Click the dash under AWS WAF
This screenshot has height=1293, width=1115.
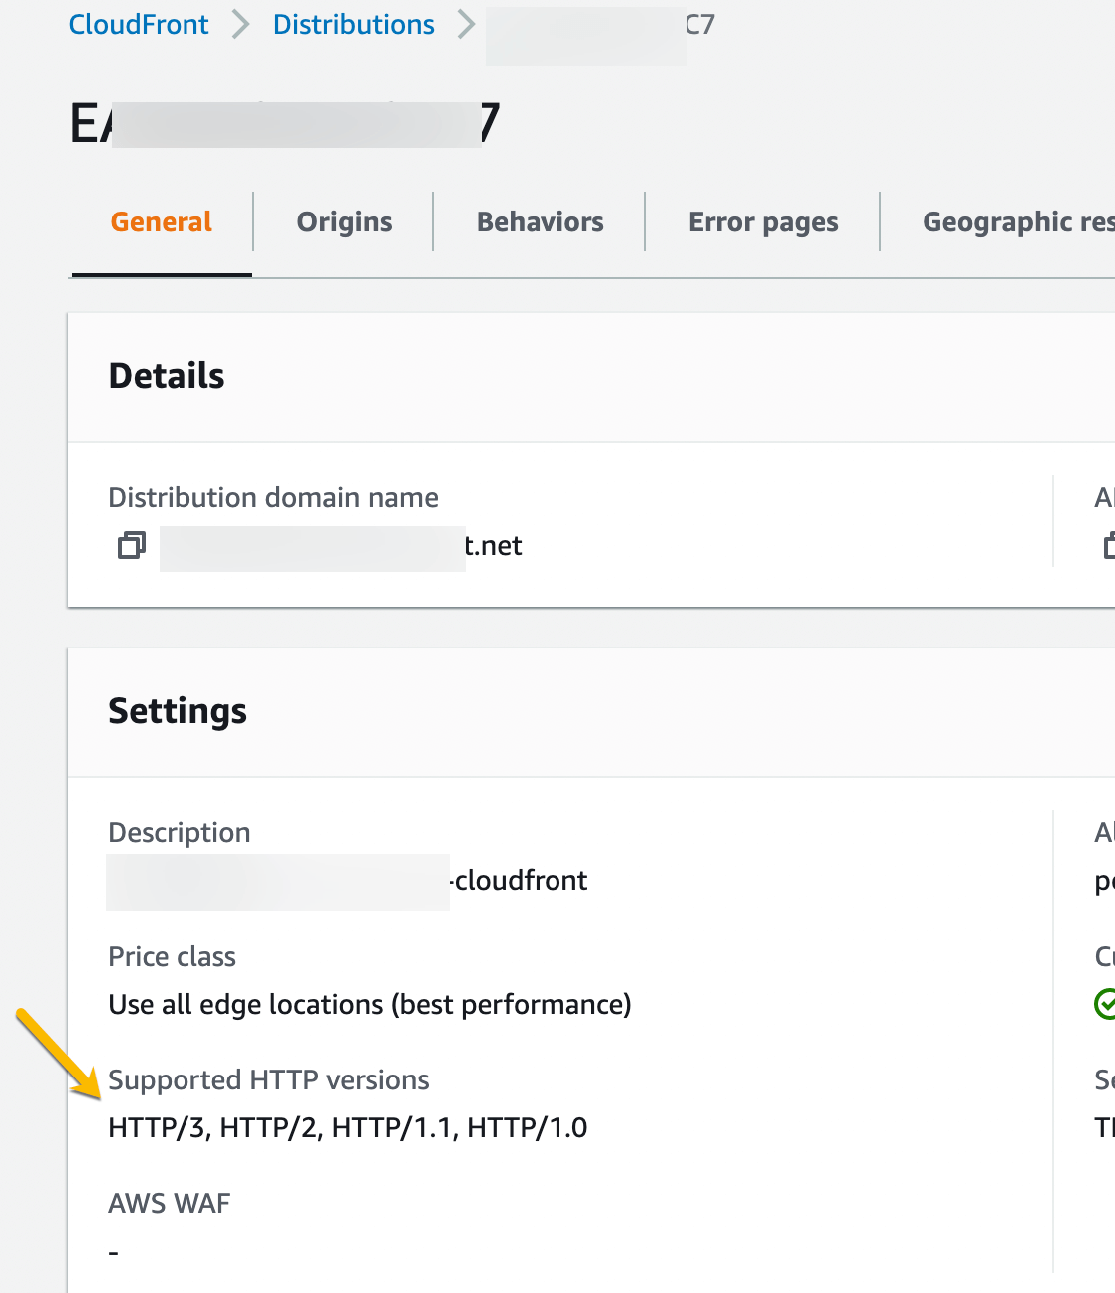point(113,1251)
